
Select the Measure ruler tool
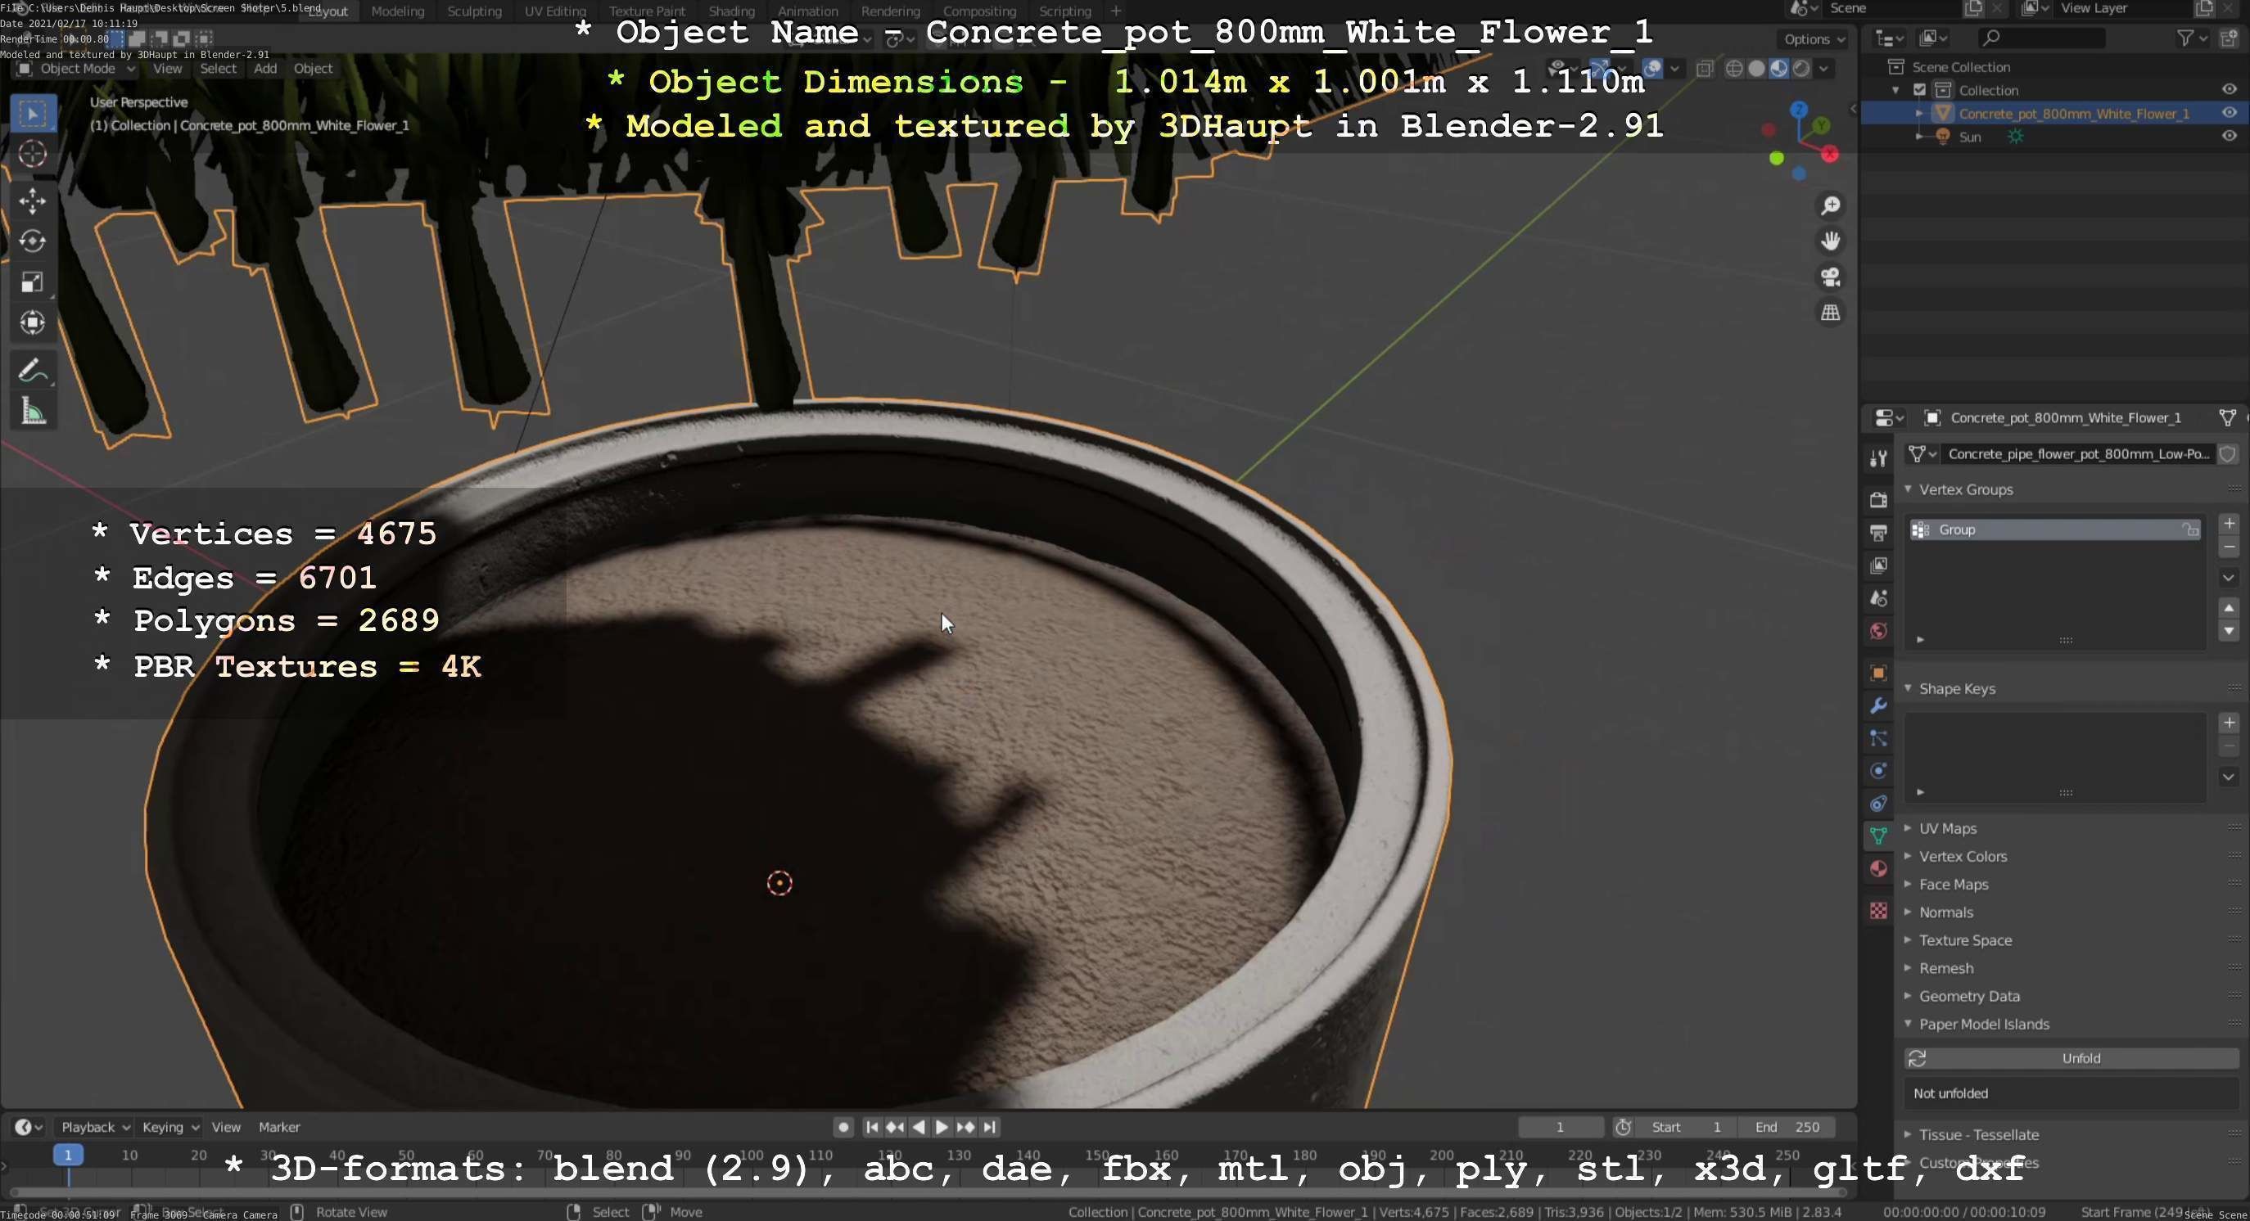click(x=32, y=411)
